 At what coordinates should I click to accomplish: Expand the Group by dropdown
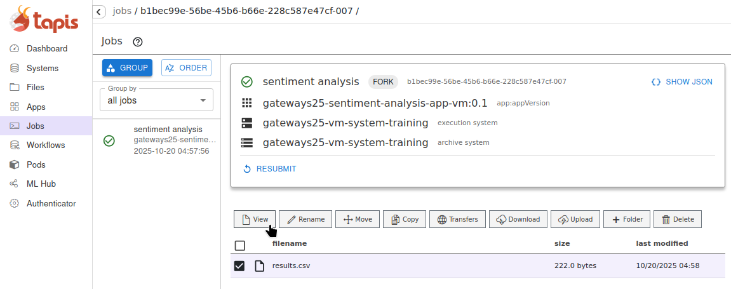click(156, 100)
